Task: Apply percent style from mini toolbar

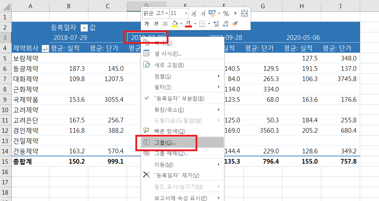Action: 226,14
